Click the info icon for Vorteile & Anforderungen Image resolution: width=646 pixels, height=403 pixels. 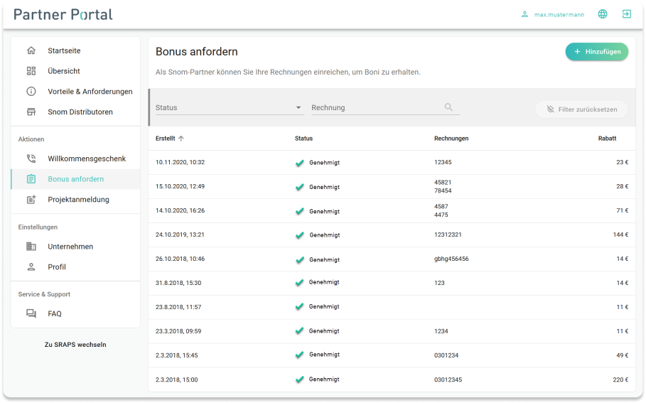click(31, 92)
